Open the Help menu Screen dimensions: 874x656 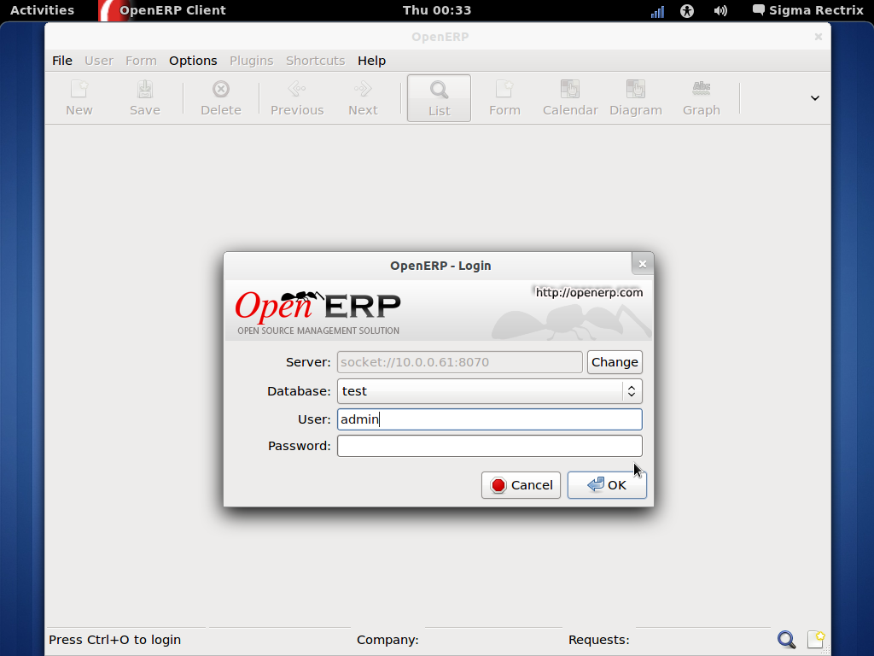click(372, 61)
